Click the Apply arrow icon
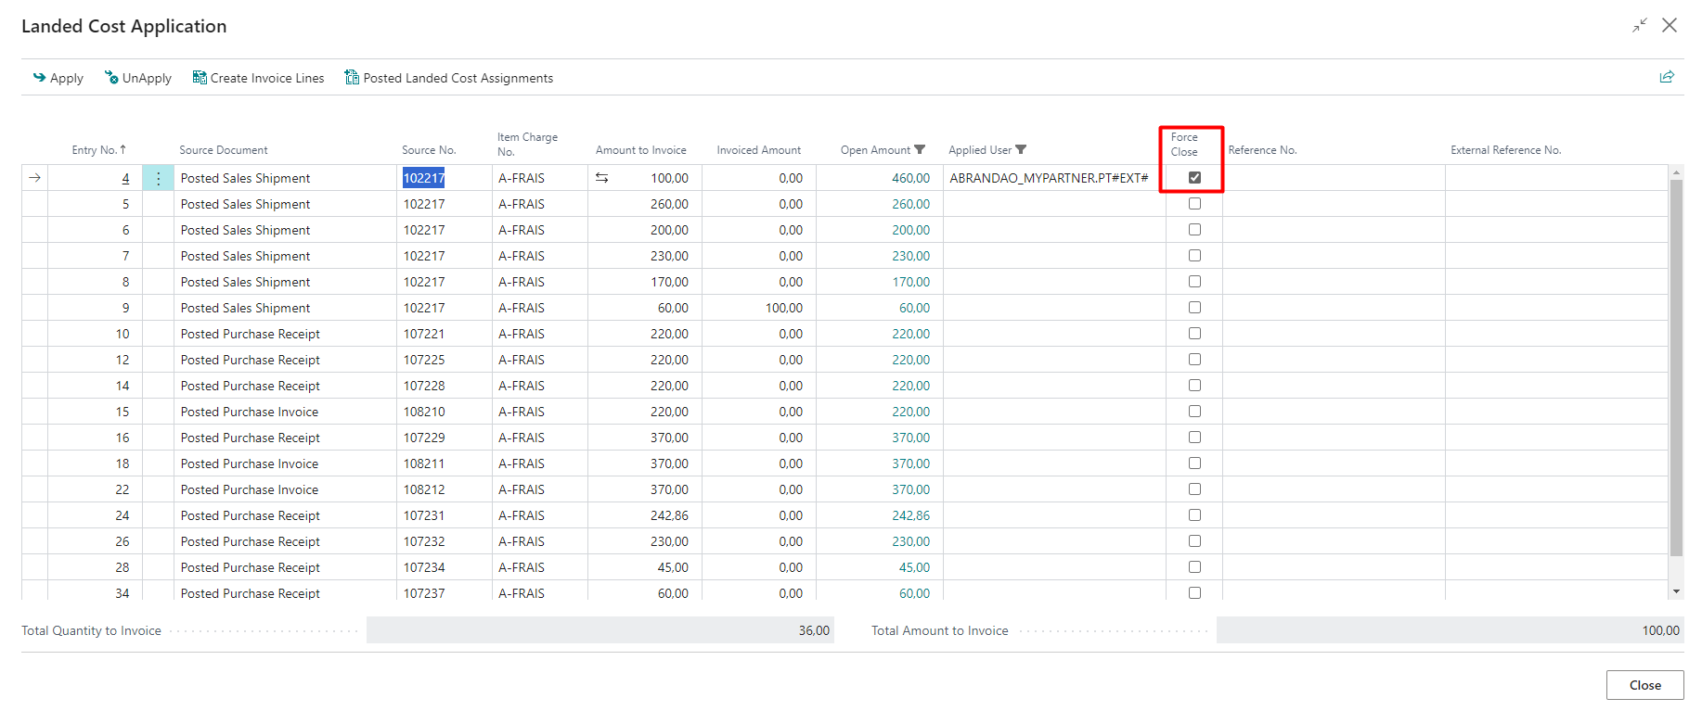This screenshot has width=1702, height=711. pyautogui.click(x=39, y=78)
